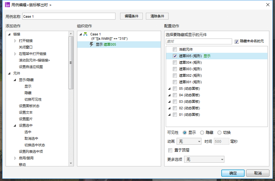Check the 04 (动态面板) checkbox
The width and height of the screenshot is (275, 181).
[175, 95]
